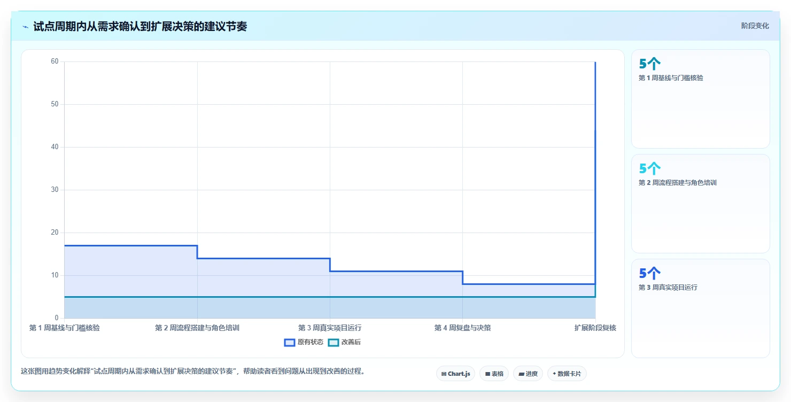Screen dimensions: 791x402
Task: Click the teal 改善后 legend color box
Action: coord(333,342)
